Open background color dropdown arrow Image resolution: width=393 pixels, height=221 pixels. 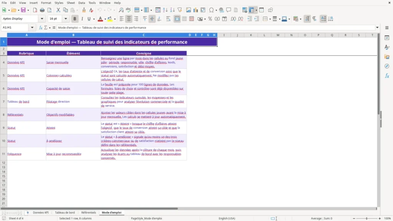coord(115,19)
